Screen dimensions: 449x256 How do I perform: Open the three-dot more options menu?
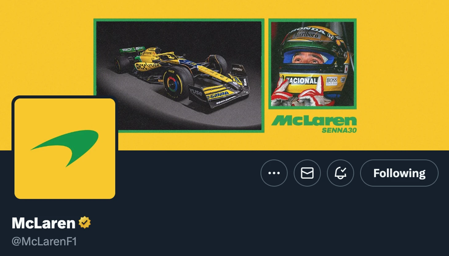(x=274, y=173)
